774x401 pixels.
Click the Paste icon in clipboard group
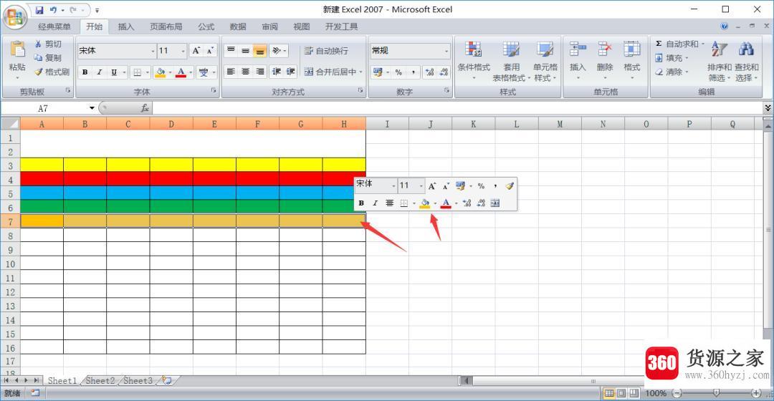[x=17, y=49]
